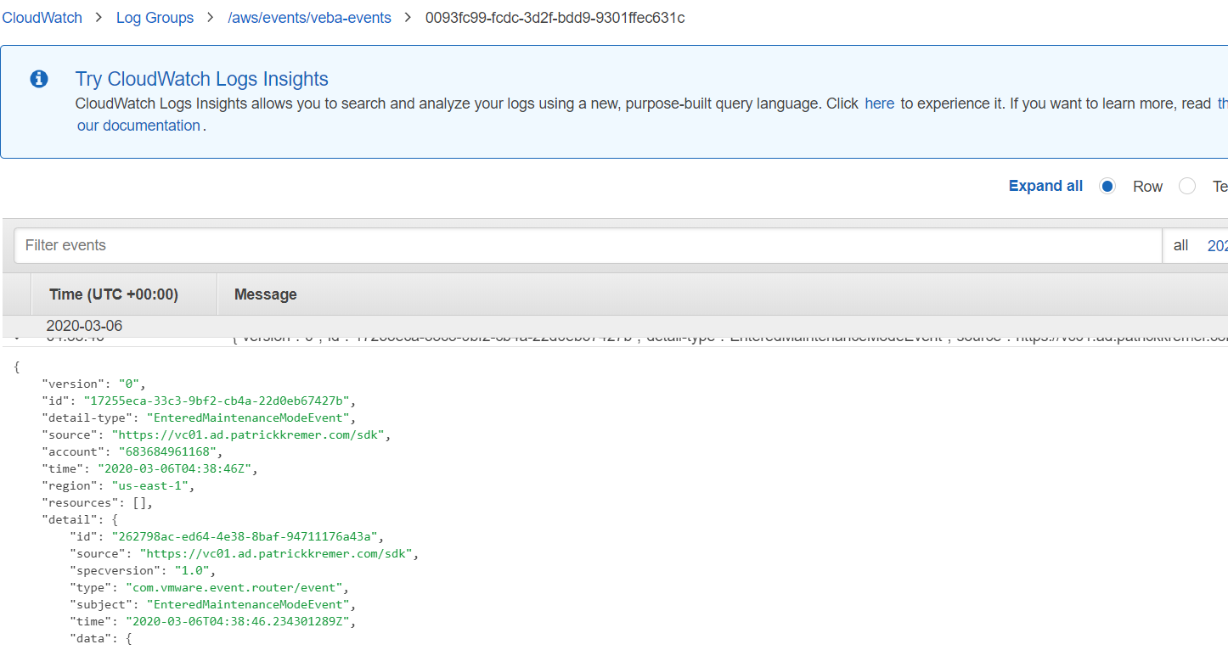Open CloudWatch breadcrumb link
This screenshot has height=650, width=1228.
tap(42, 18)
